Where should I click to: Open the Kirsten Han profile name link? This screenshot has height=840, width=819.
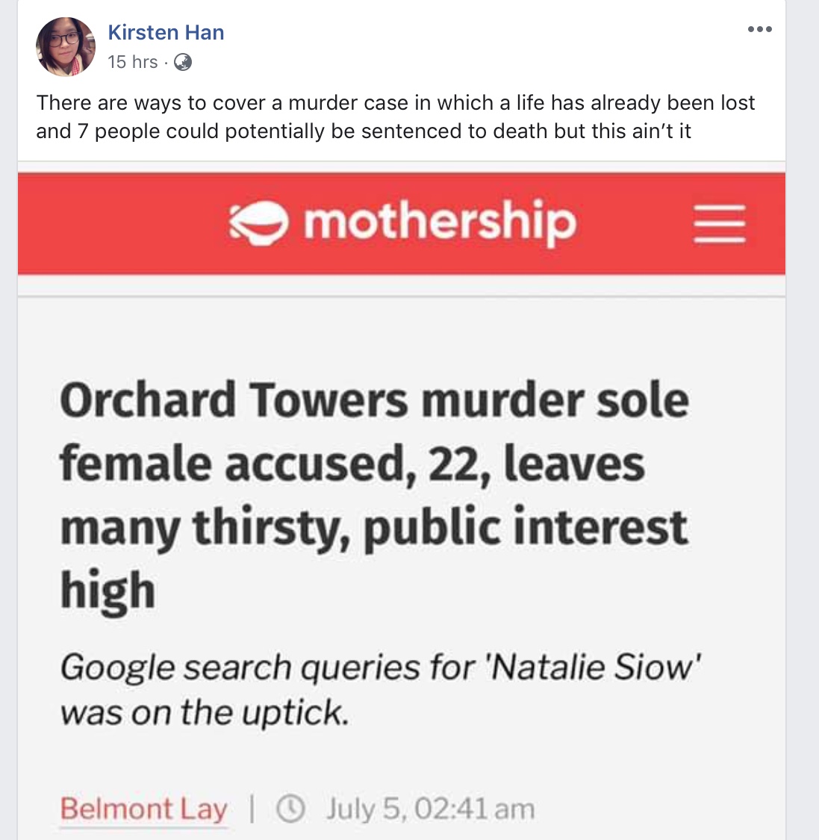coord(166,32)
